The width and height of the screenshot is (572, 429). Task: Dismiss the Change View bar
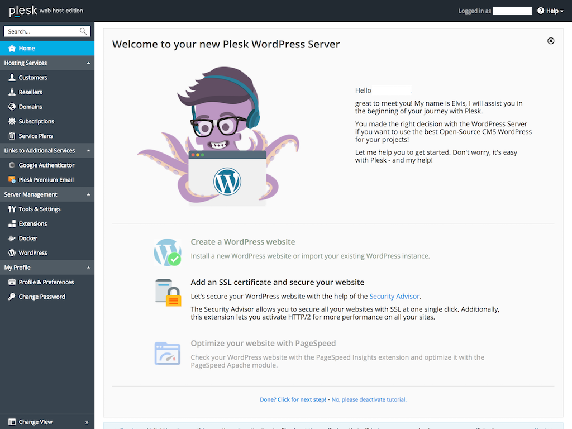[87, 422]
